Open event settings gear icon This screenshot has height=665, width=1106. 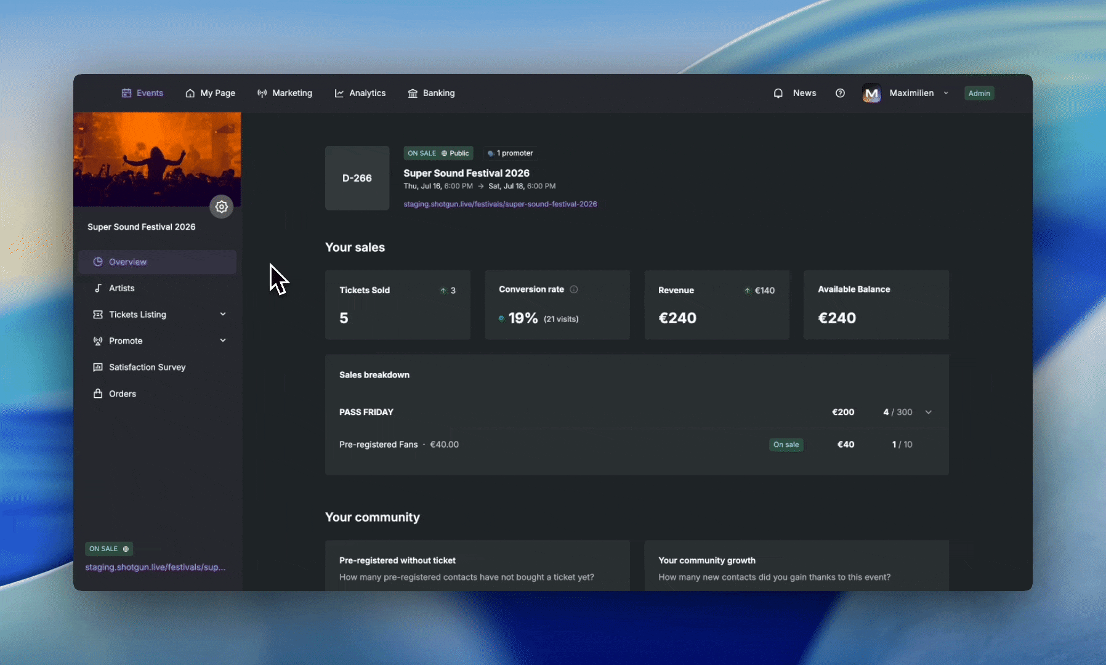point(222,207)
